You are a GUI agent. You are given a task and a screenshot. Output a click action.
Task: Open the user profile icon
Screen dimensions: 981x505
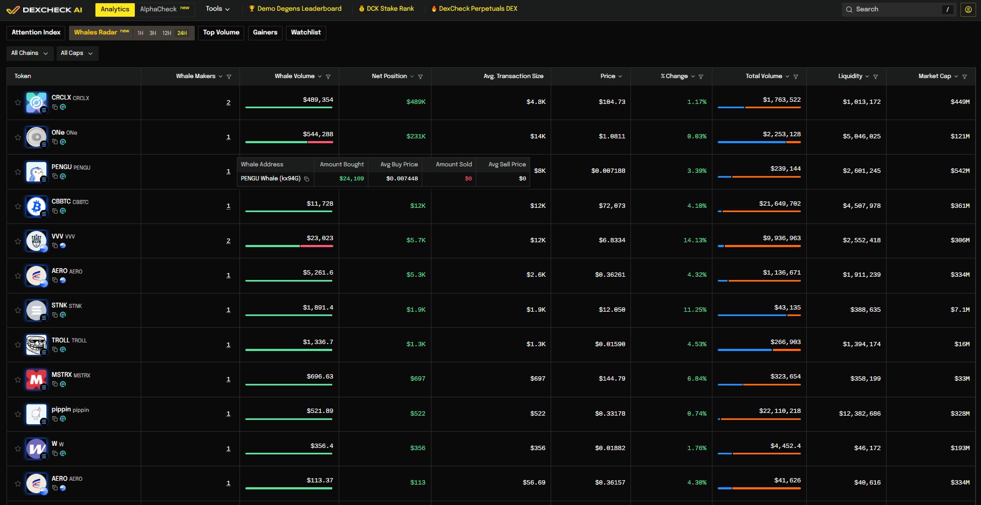(x=968, y=9)
